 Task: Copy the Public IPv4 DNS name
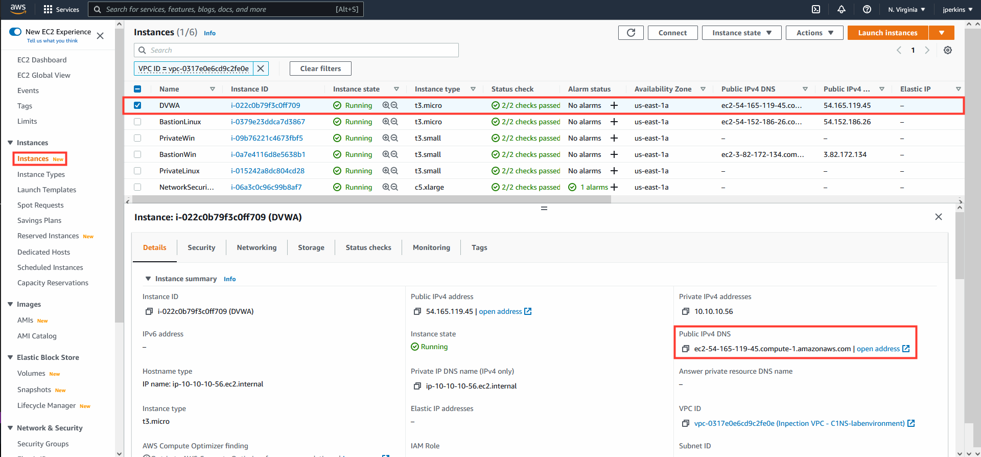[x=686, y=349]
